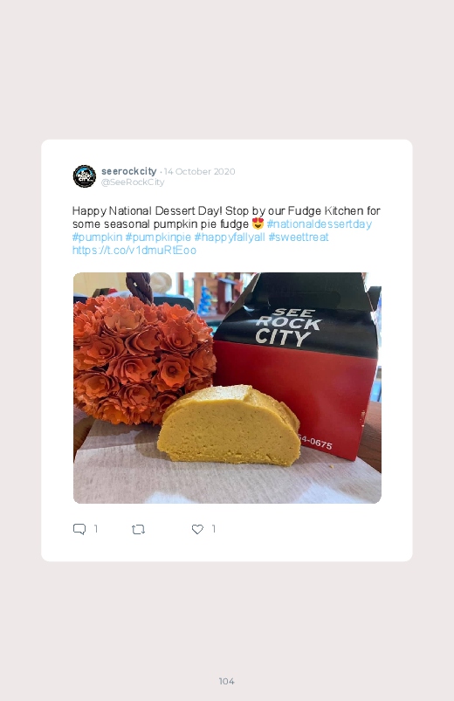The image size is (454, 701).
Task: Click the reply count number
Action: point(96,529)
